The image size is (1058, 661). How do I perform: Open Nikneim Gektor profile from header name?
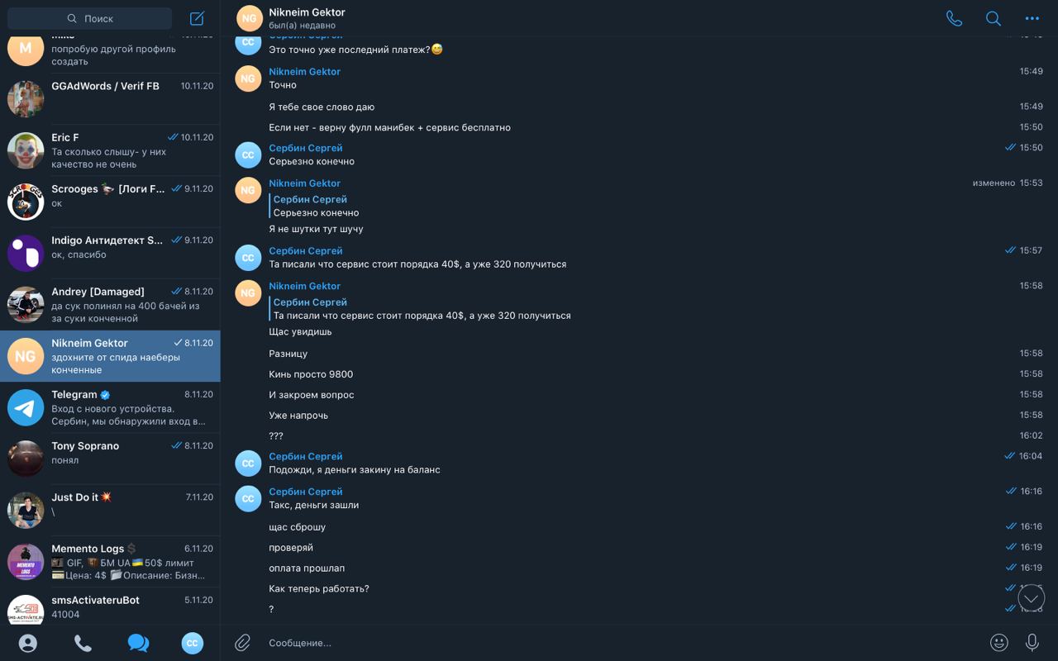point(307,12)
